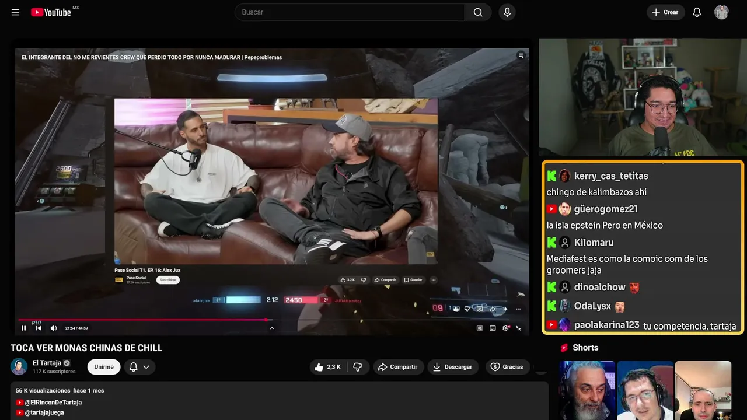Like the embedded Pase Social video
The width and height of the screenshot is (747, 420).
(x=348, y=280)
